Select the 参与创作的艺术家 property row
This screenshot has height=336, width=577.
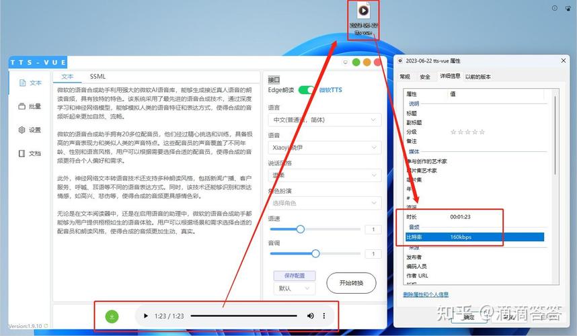(x=474, y=161)
